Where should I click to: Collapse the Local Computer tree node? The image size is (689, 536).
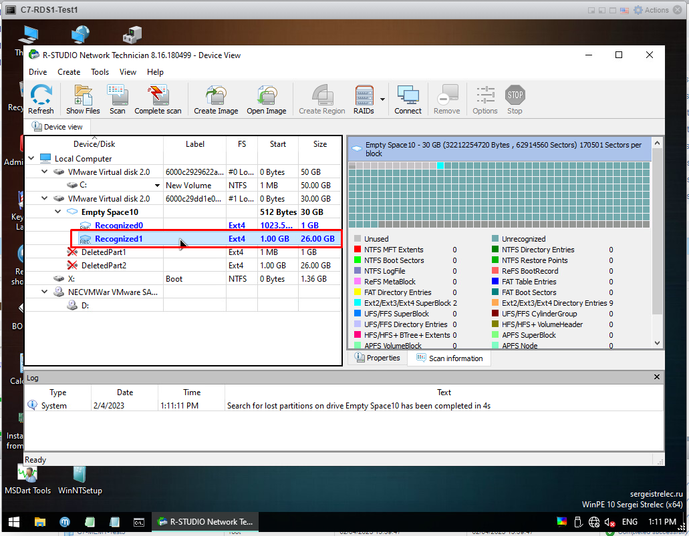31,159
